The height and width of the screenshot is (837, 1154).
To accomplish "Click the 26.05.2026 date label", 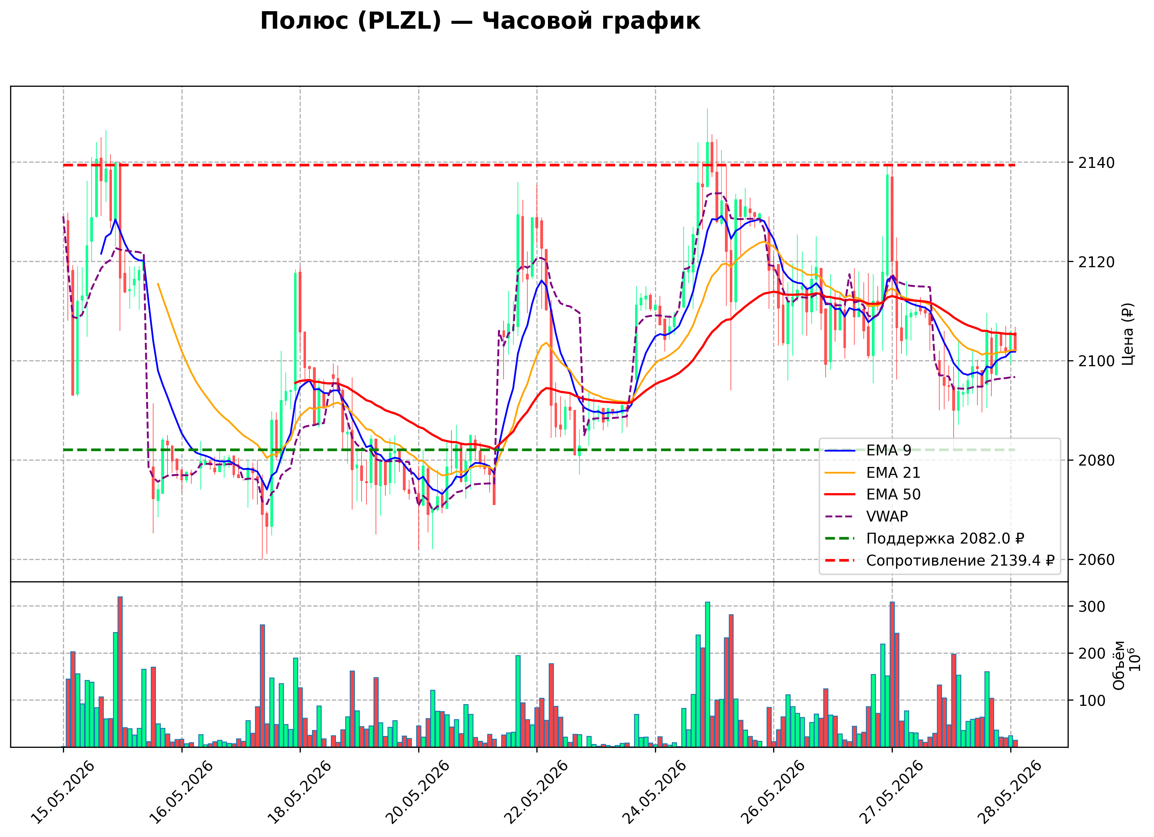I will click(772, 792).
